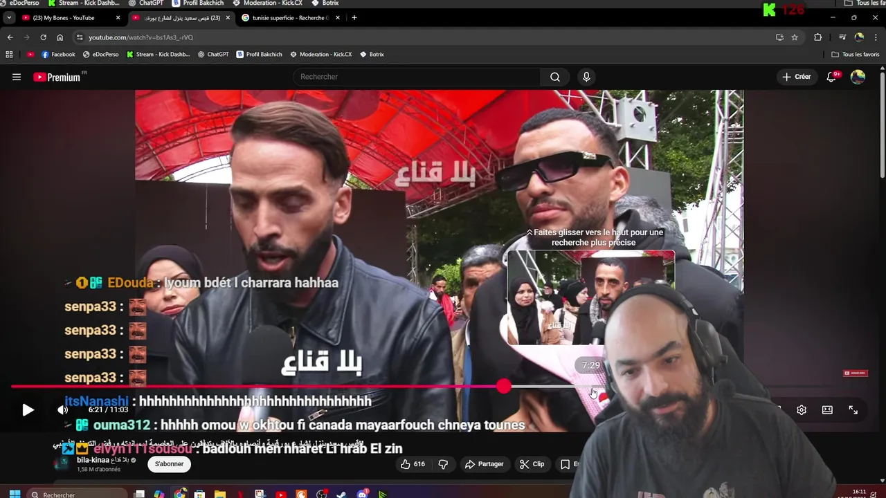Screen dimensions: 886x498
Task: Like the video showing 616 likes
Action: 413,464
